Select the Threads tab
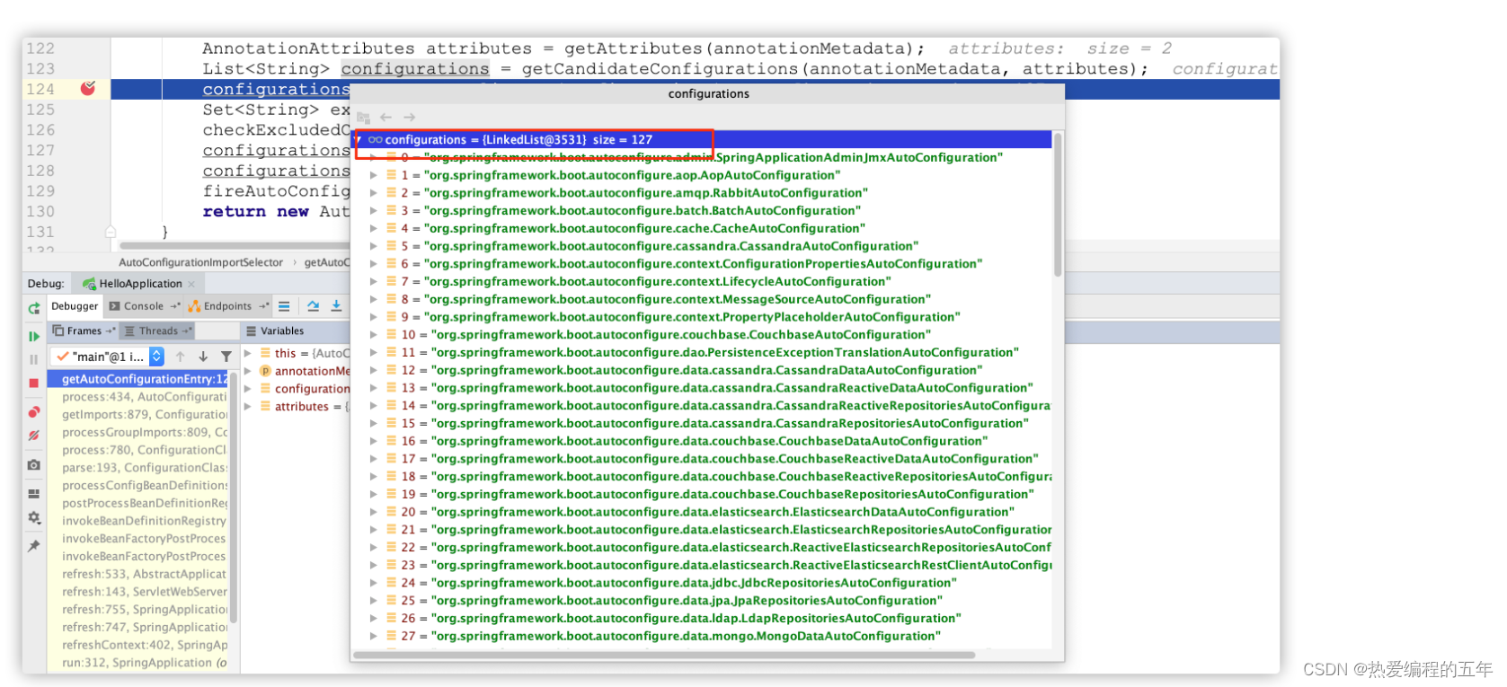This screenshot has height=687, width=1507. click(158, 331)
